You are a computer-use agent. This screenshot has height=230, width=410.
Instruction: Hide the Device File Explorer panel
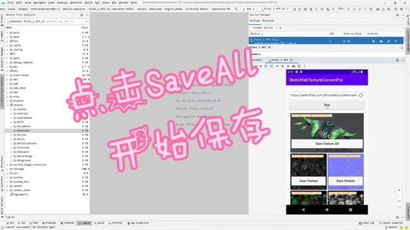click(x=87, y=15)
